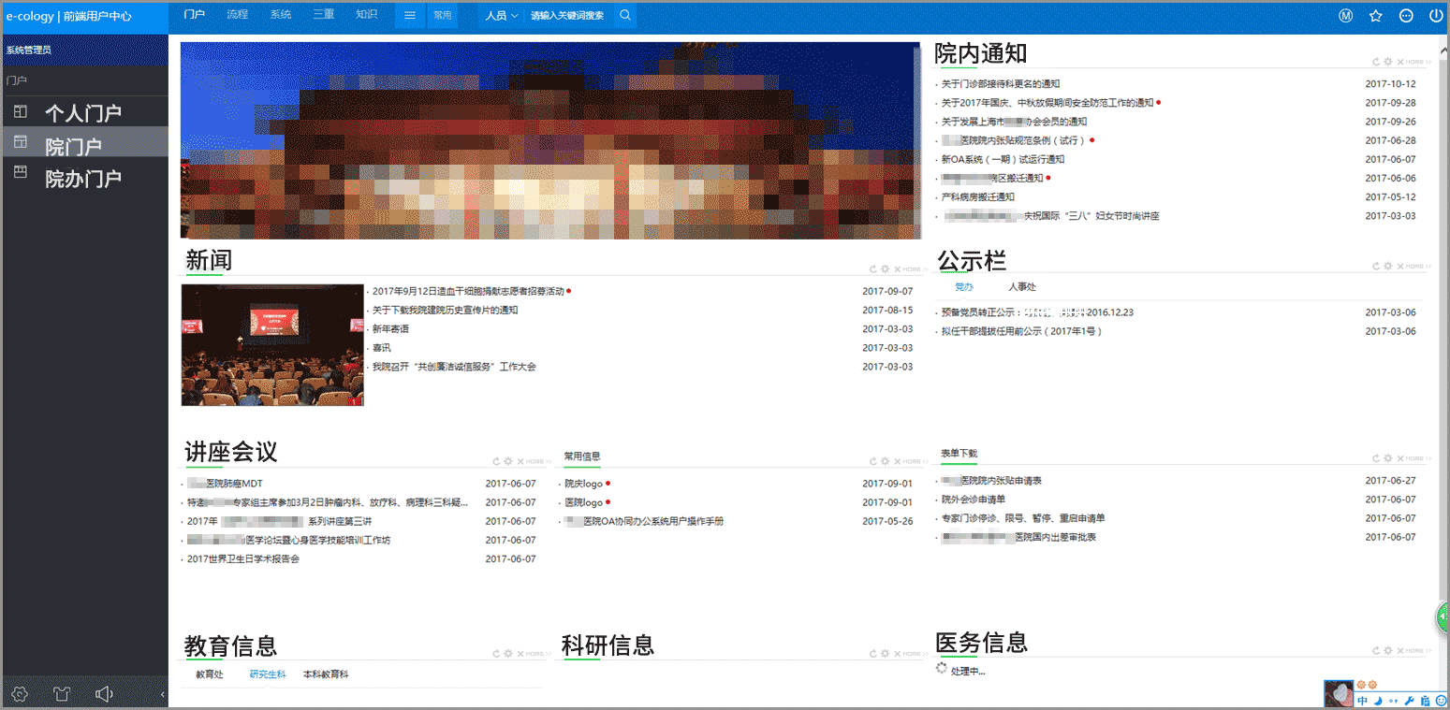Image resolution: width=1450 pixels, height=710 pixels.
Task: Refresh the 教育信息 widget
Action: [497, 654]
